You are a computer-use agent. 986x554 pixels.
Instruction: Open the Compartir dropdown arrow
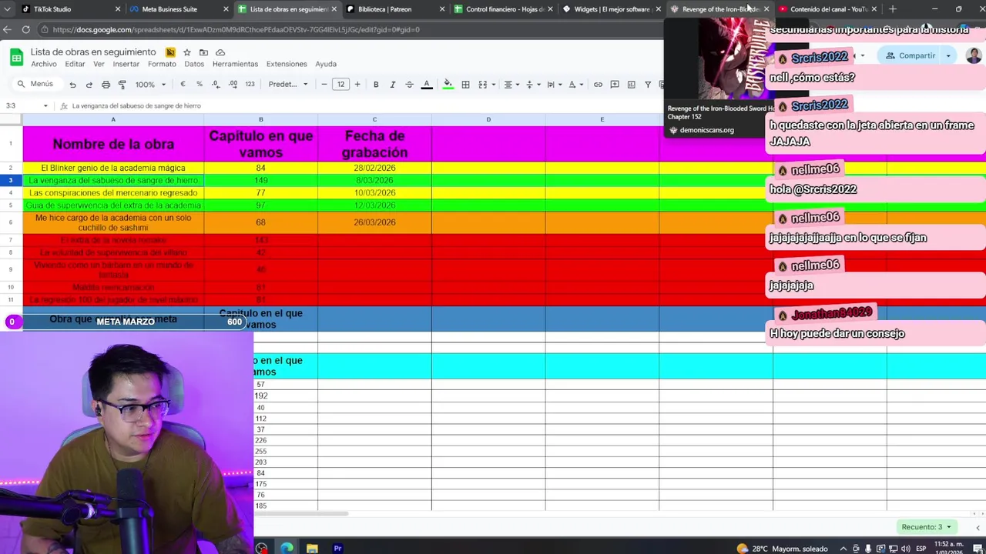pyautogui.click(x=948, y=55)
